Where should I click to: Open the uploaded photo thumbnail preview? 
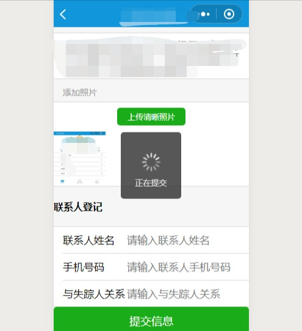pyautogui.click(x=79, y=158)
